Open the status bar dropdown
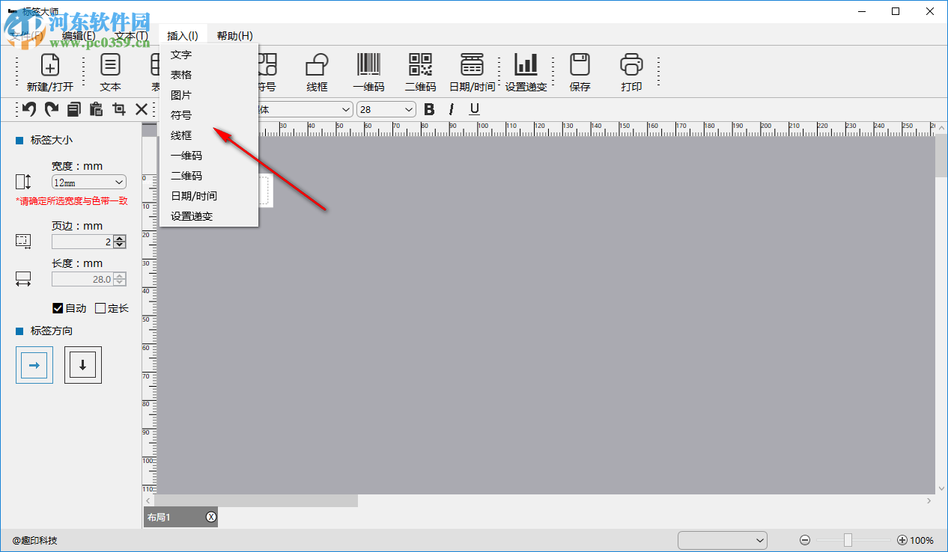 pyautogui.click(x=723, y=540)
